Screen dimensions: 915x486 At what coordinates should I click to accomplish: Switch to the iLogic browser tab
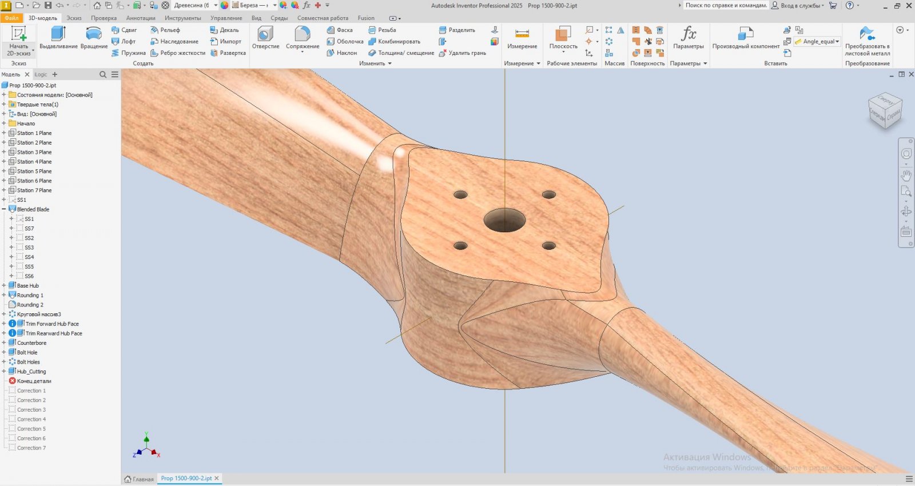pos(41,74)
